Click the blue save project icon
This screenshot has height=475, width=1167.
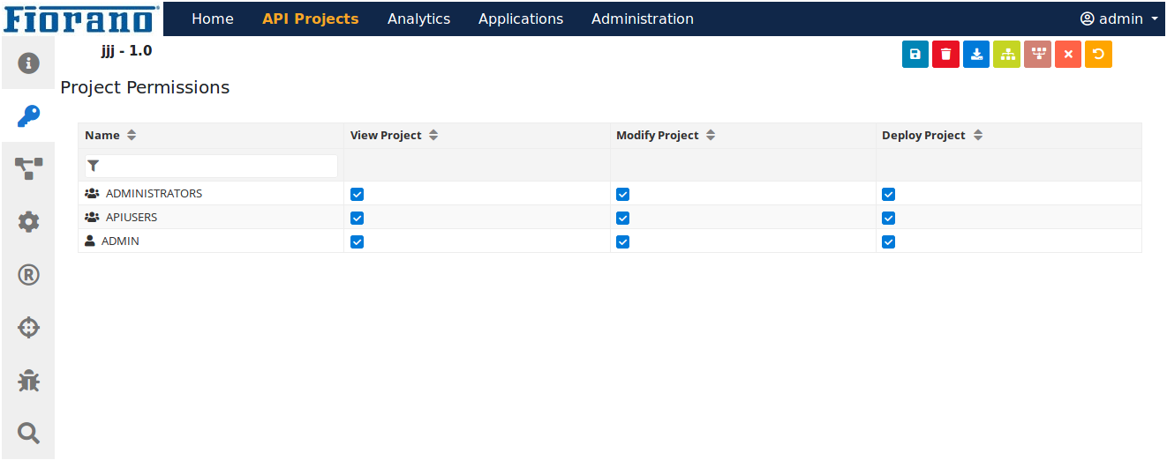(915, 55)
